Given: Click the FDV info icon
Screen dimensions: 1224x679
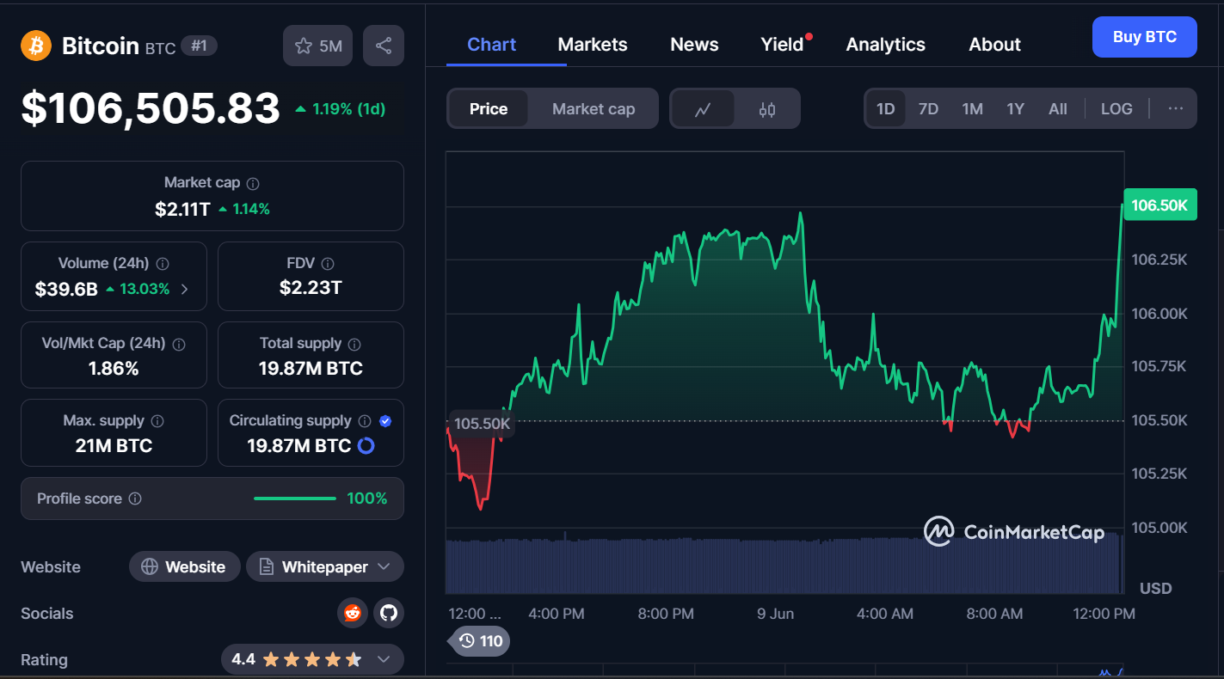Looking at the screenshot, I should coord(328,264).
